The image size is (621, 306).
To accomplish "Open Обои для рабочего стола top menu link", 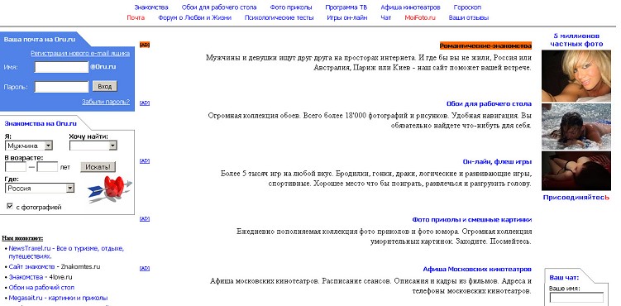I will (x=219, y=7).
